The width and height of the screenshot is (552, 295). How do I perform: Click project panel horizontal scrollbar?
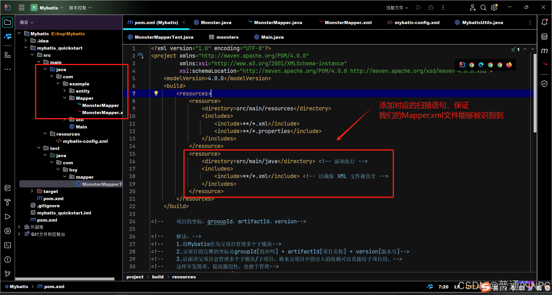65,279
